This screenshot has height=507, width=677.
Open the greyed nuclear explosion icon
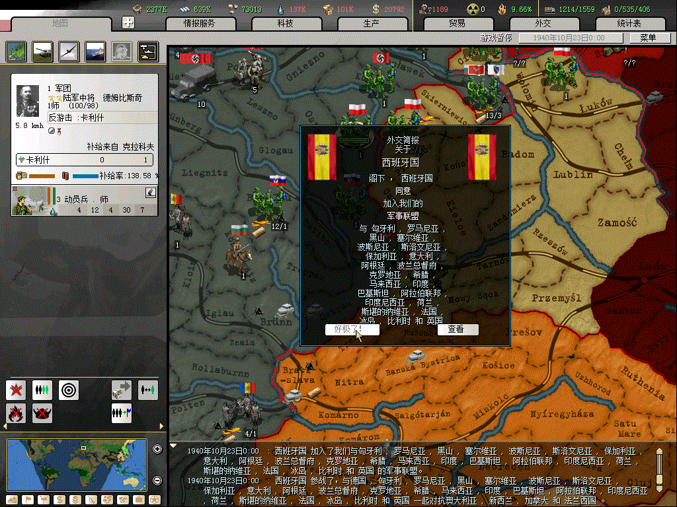[122, 51]
